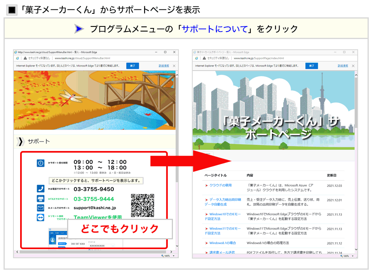This screenshot has width=381, height=274.
Task: Click the autumn bridge banner image
Action: pyautogui.click(x=94, y=100)
